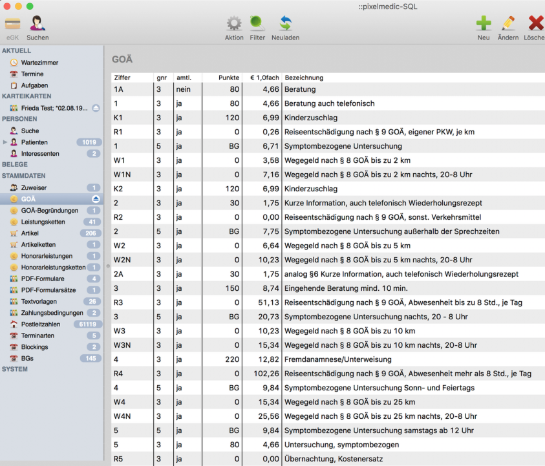Viewport: 545px width, 466px height.
Task: Show Leistungsketten entries
Action: (43, 222)
